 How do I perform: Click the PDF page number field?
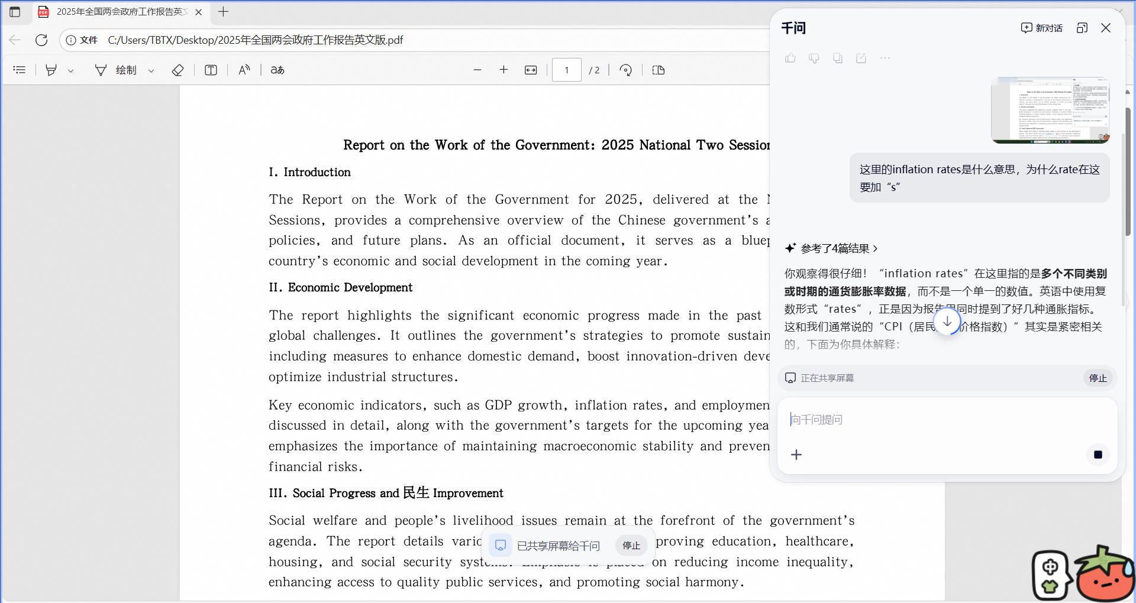[x=567, y=70]
